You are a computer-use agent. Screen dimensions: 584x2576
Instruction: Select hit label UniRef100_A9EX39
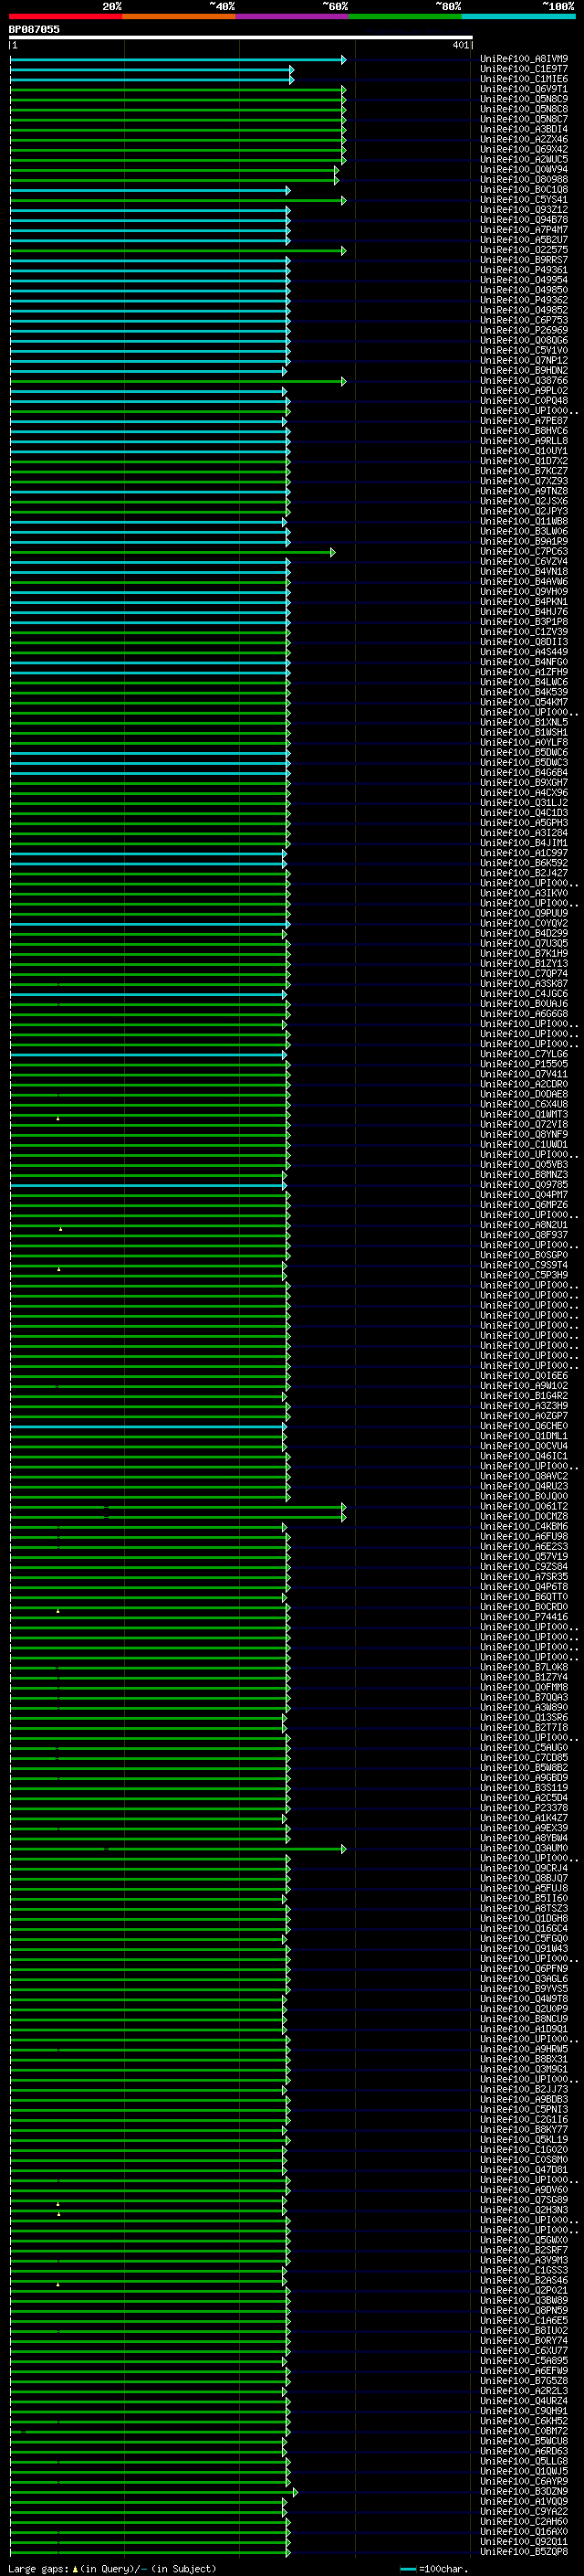[524, 1828]
